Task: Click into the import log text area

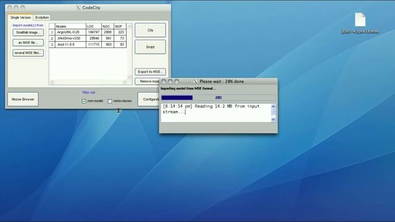Action: (216, 113)
